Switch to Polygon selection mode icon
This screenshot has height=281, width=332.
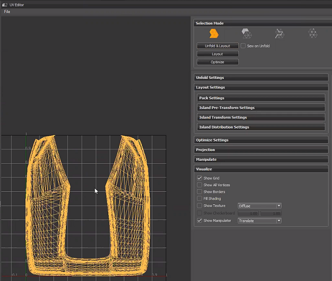[247, 34]
